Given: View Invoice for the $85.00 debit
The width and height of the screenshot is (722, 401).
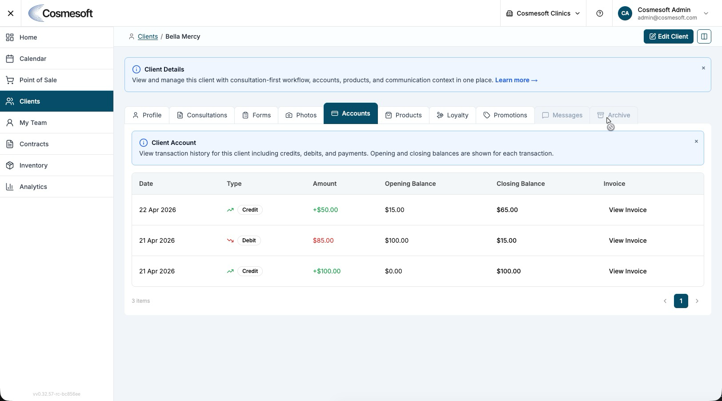Looking at the screenshot, I should 628,241.
